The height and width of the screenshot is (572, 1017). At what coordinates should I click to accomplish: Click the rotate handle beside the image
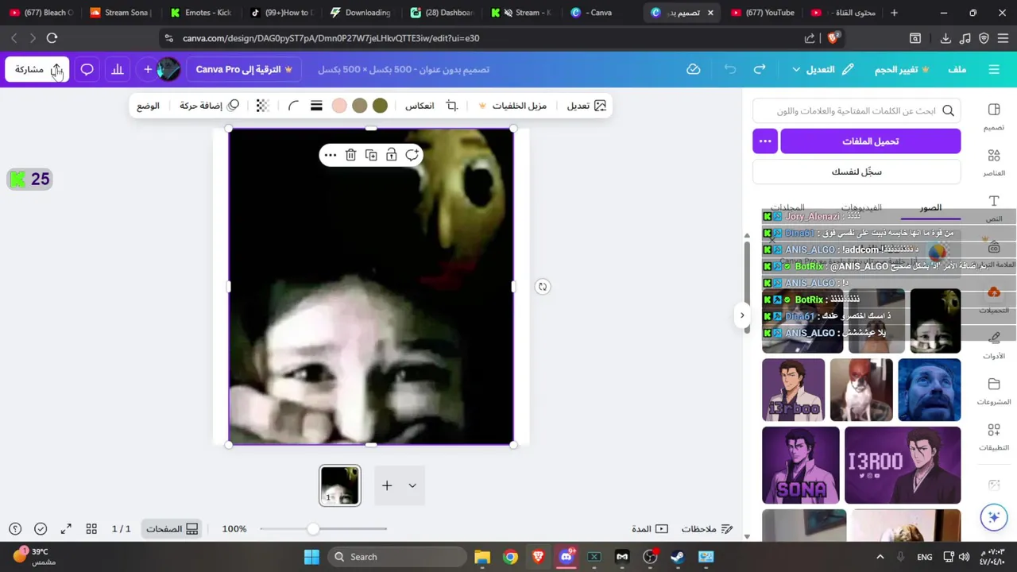tap(543, 287)
